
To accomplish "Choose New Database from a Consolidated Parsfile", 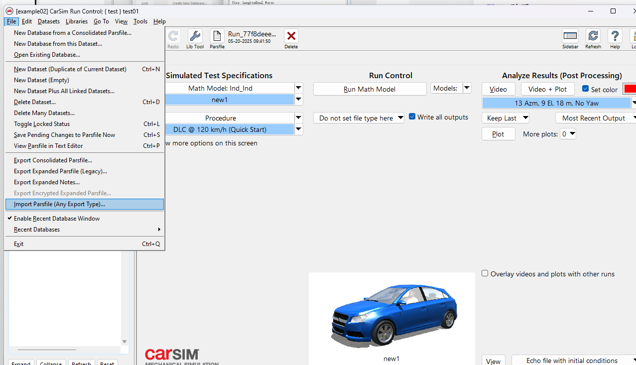I will (x=84, y=33).
